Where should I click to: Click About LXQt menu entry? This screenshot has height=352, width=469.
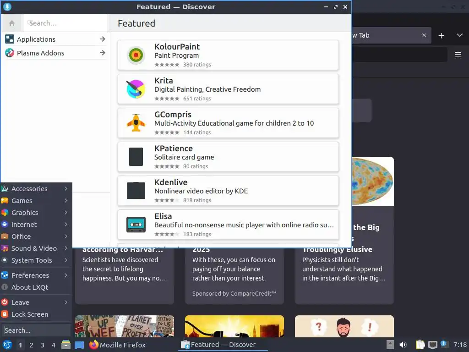(36, 287)
